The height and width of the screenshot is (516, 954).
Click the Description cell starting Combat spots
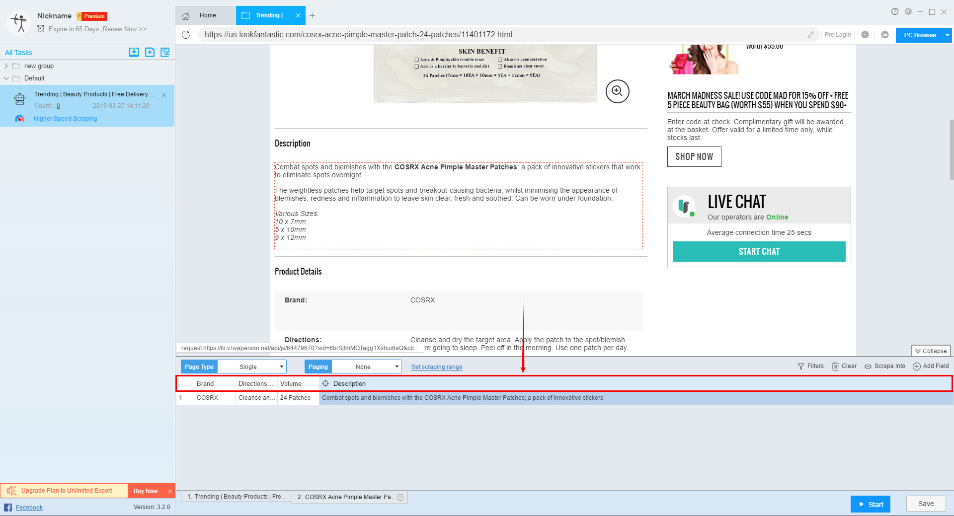[x=636, y=398]
